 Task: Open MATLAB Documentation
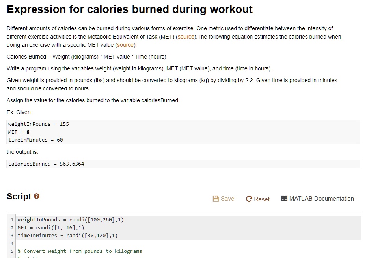[x=317, y=199]
